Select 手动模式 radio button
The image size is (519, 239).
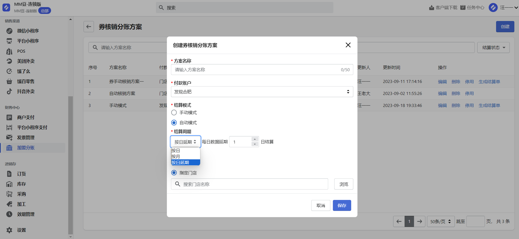pos(174,112)
